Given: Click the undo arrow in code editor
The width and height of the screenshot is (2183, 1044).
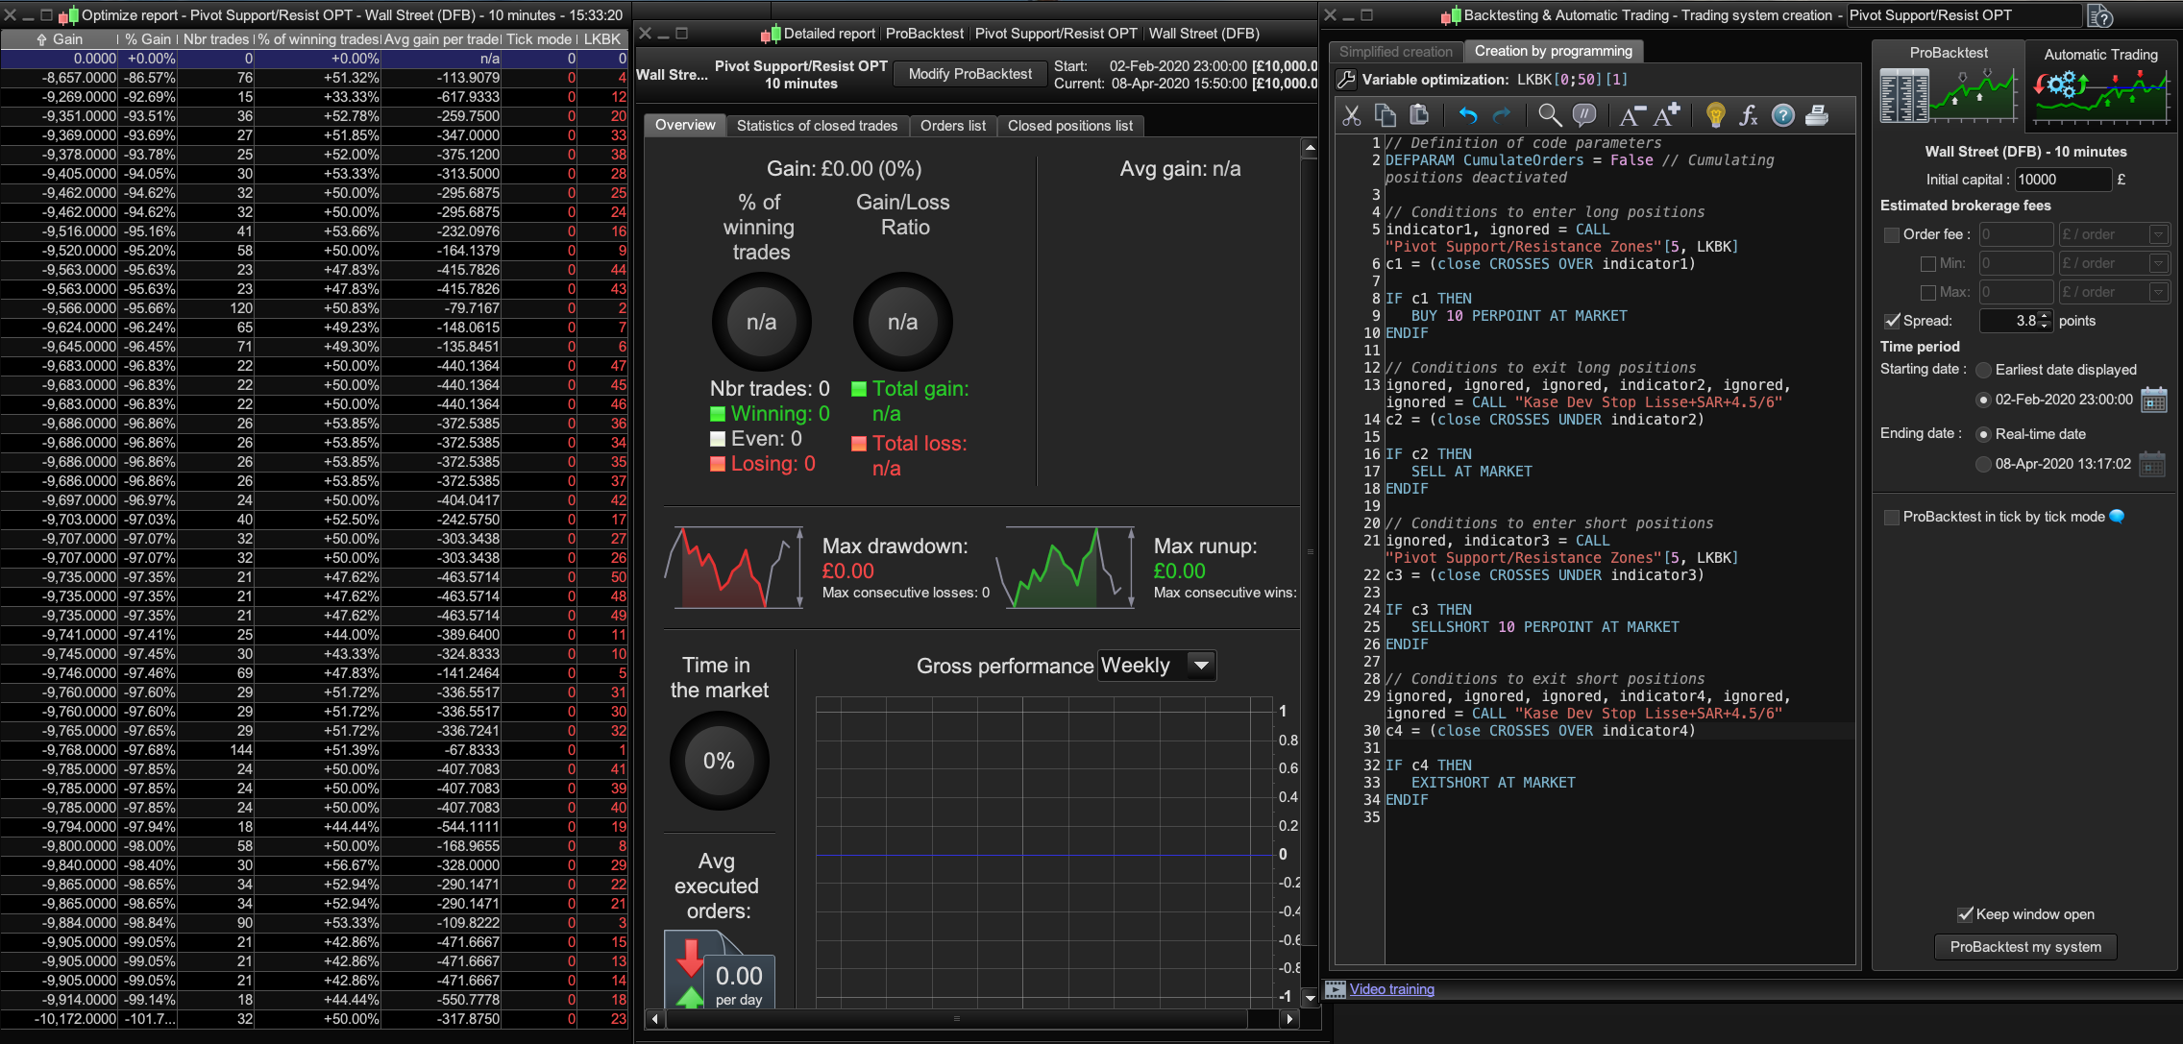Looking at the screenshot, I should pyautogui.click(x=1468, y=116).
